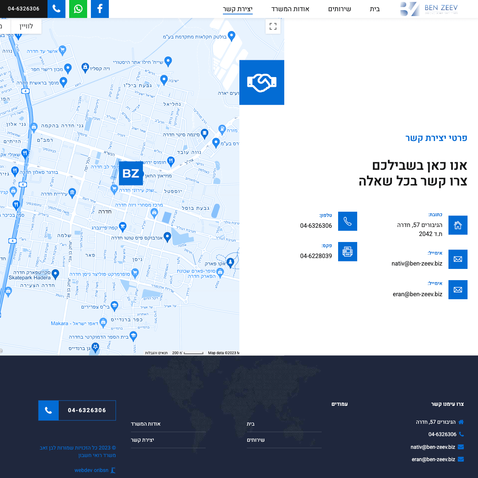478x478 pixels.
Task: Click the BZ office marker on the map
Action: pyautogui.click(x=131, y=173)
